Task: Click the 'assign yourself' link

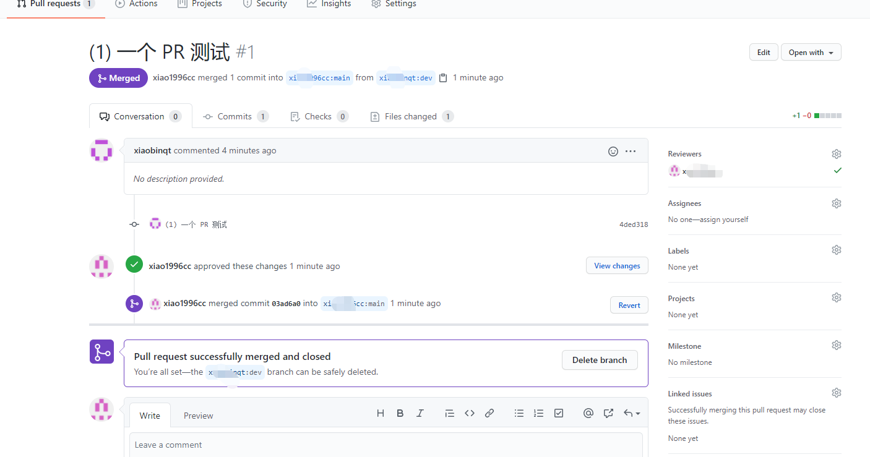Action: [x=725, y=219]
